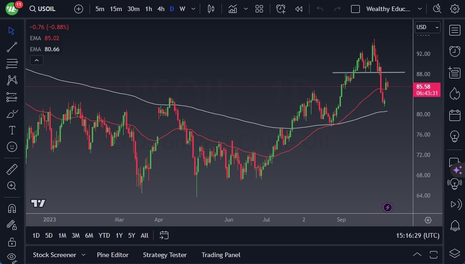Click the Alerts clock icon
This screenshot has width=465, height=264.
point(454,51)
